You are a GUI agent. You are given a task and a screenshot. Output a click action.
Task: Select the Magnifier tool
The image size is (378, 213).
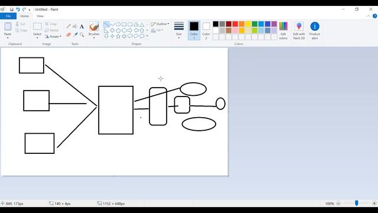pos(82,35)
